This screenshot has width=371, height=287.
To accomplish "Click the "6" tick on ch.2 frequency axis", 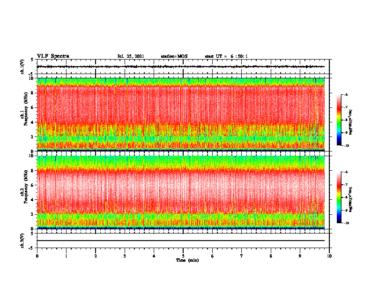I will pos(32,185).
